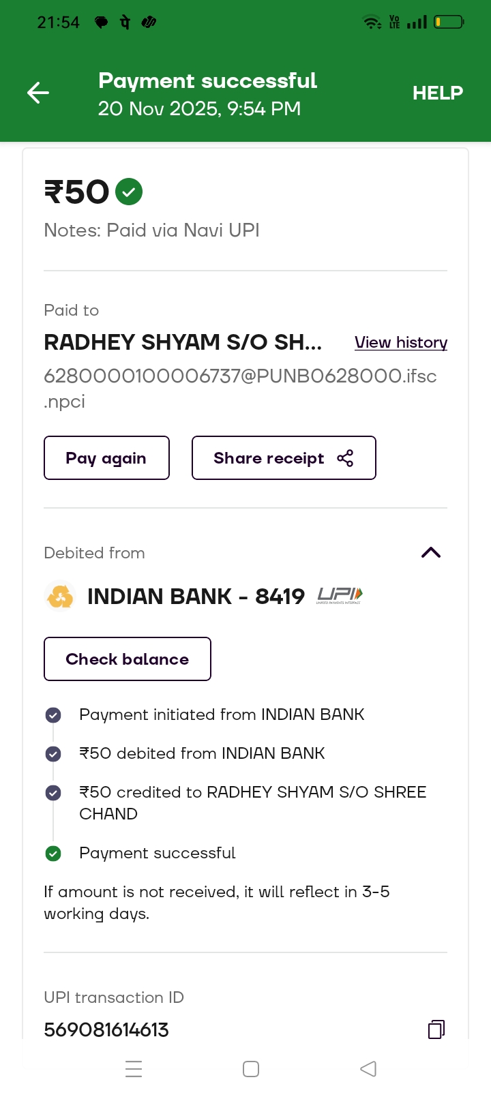Tap the Indian Bank logo icon
The height and width of the screenshot is (1099, 491).
click(x=60, y=597)
